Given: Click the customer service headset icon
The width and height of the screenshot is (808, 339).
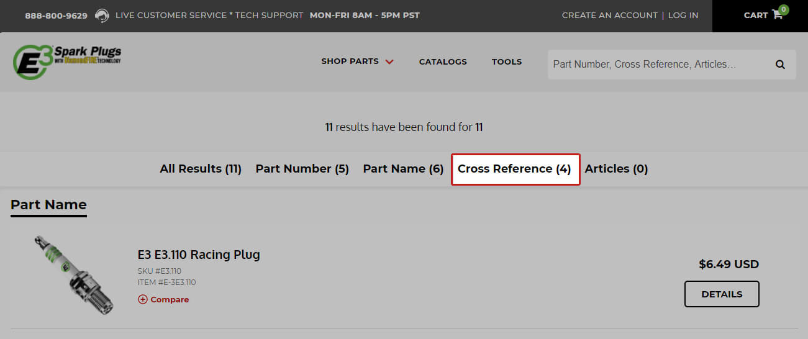Looking at the screenshot, I should click(102, 16).
